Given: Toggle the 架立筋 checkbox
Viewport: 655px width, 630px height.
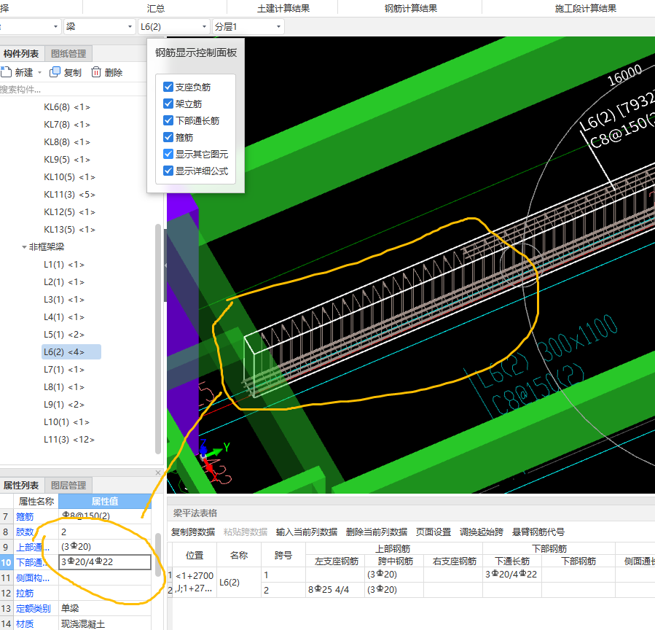Looking at the screenshot, I should point(168,104).
